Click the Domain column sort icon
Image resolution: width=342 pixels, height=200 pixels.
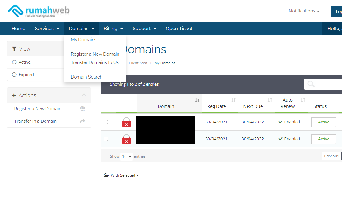tap(197, 100)
